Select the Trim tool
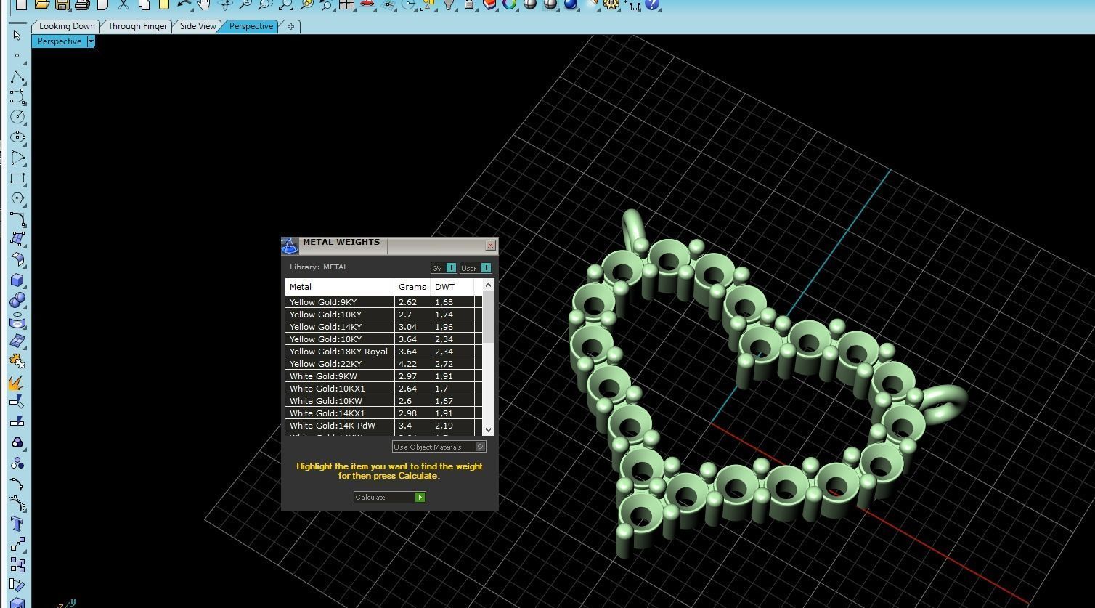The width and height of the screenshot is (1095, 608). click(x=17, y=402)
